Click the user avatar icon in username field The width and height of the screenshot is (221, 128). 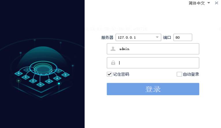113,49
